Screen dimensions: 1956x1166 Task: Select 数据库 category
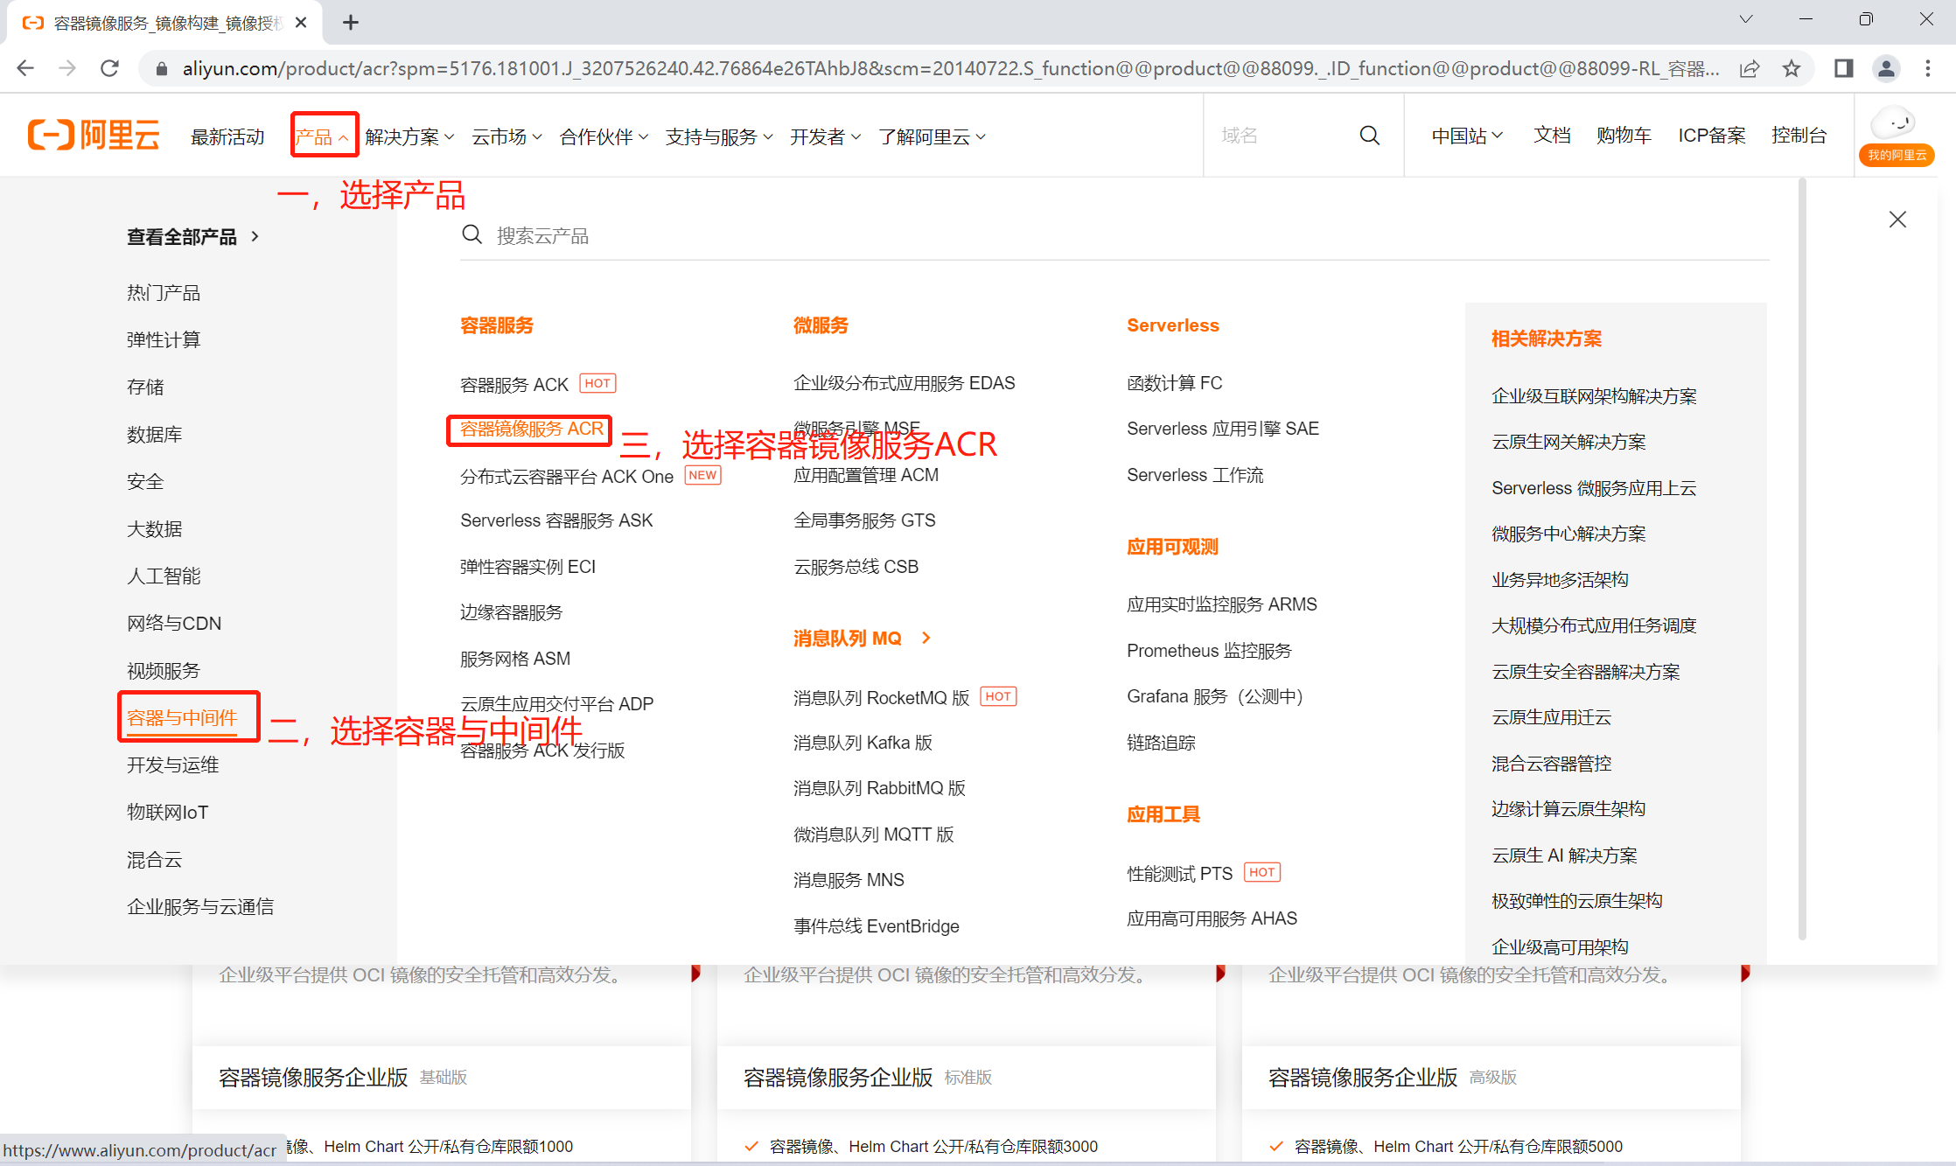tap(155, 434)
